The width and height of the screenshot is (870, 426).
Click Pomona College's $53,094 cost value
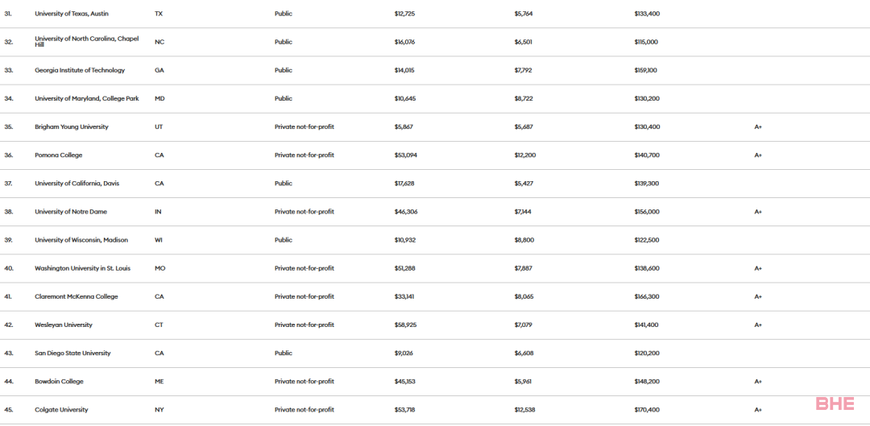(x=405, y=155)
